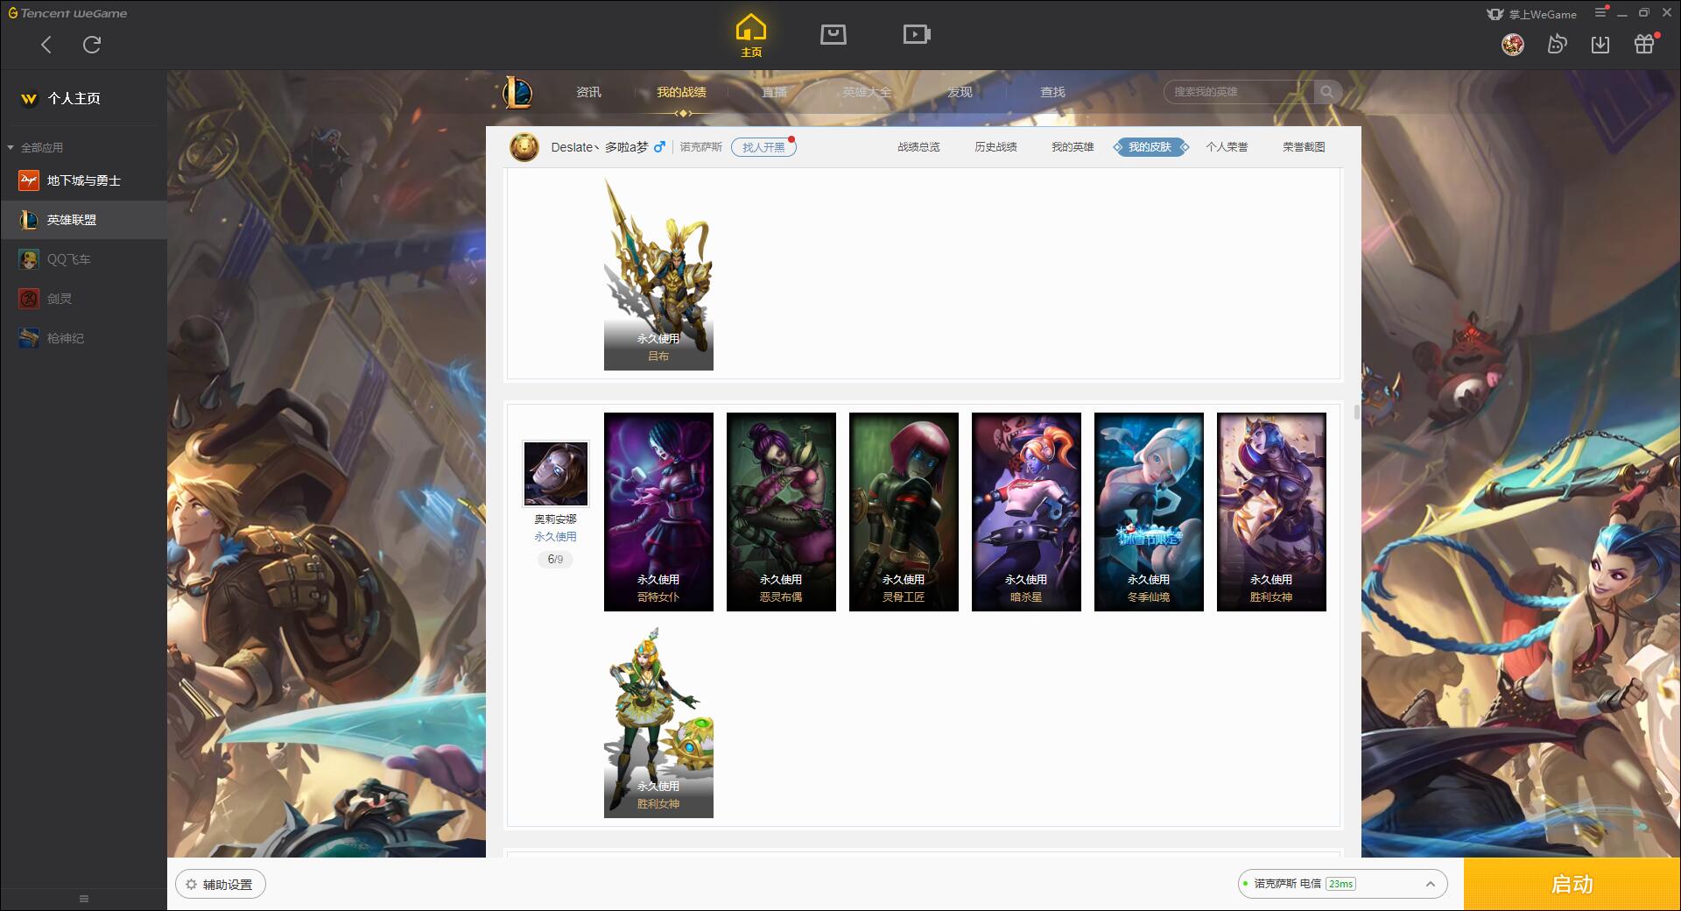Image resolution: width=1681 pixels, height=911 pixels.
Task: Open the video/live stream icon in the top bar
Action: click(917, 34)
